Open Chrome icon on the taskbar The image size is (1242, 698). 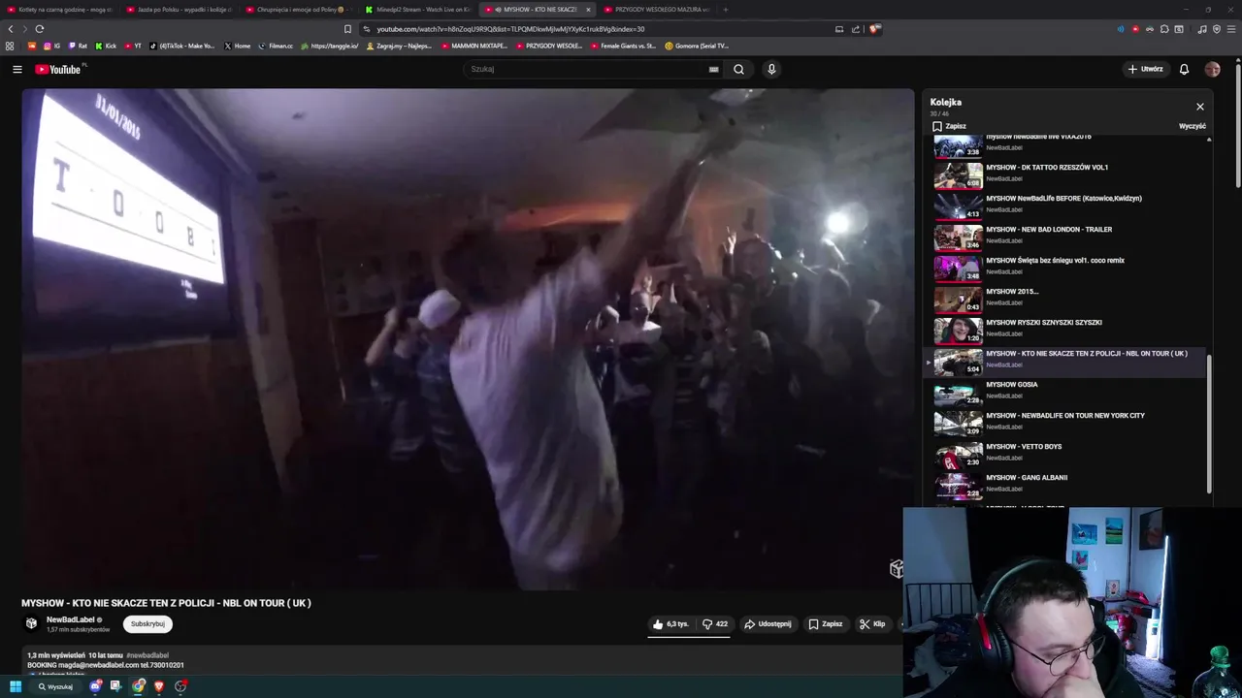[x=139, y=686]
